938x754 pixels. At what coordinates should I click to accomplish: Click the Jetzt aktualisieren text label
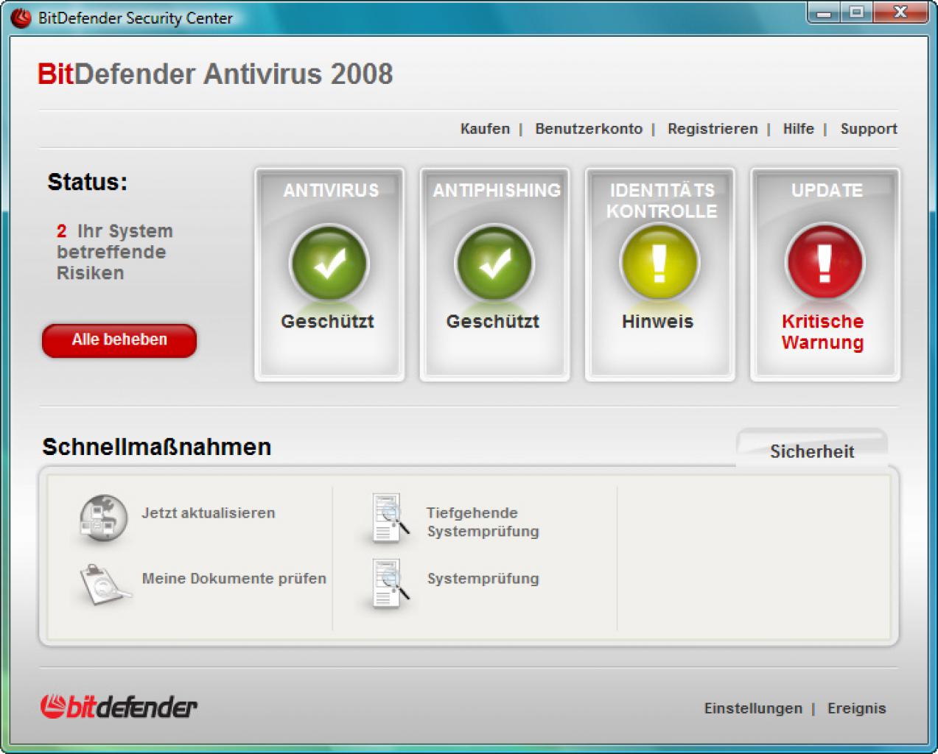click(209, 513)
